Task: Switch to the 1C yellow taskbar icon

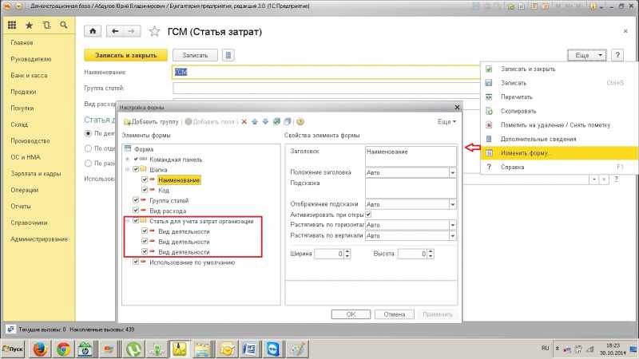Action: point(180,349)
